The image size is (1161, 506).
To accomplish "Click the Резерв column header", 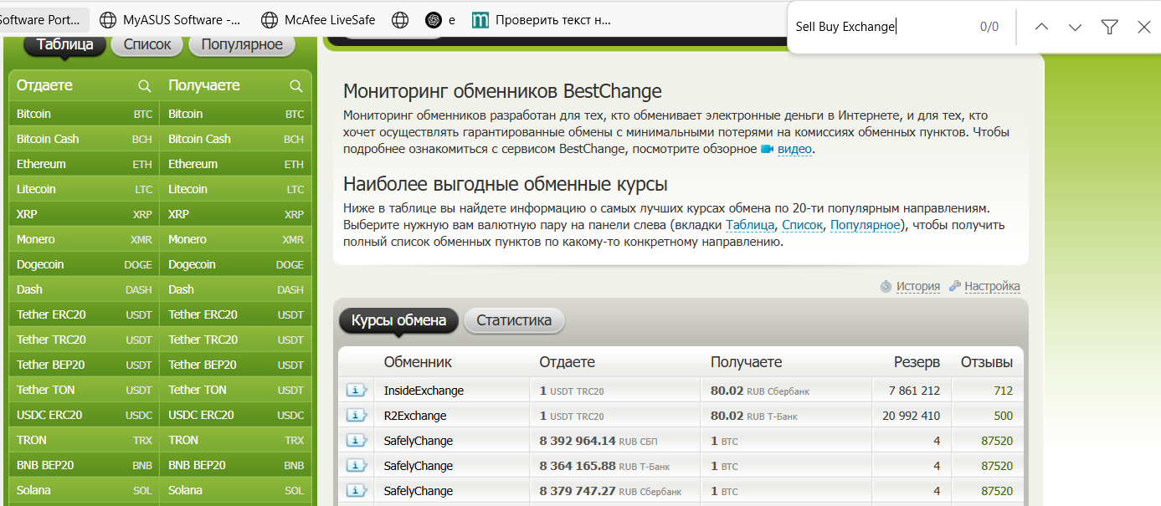I will (x=917, y=362).
